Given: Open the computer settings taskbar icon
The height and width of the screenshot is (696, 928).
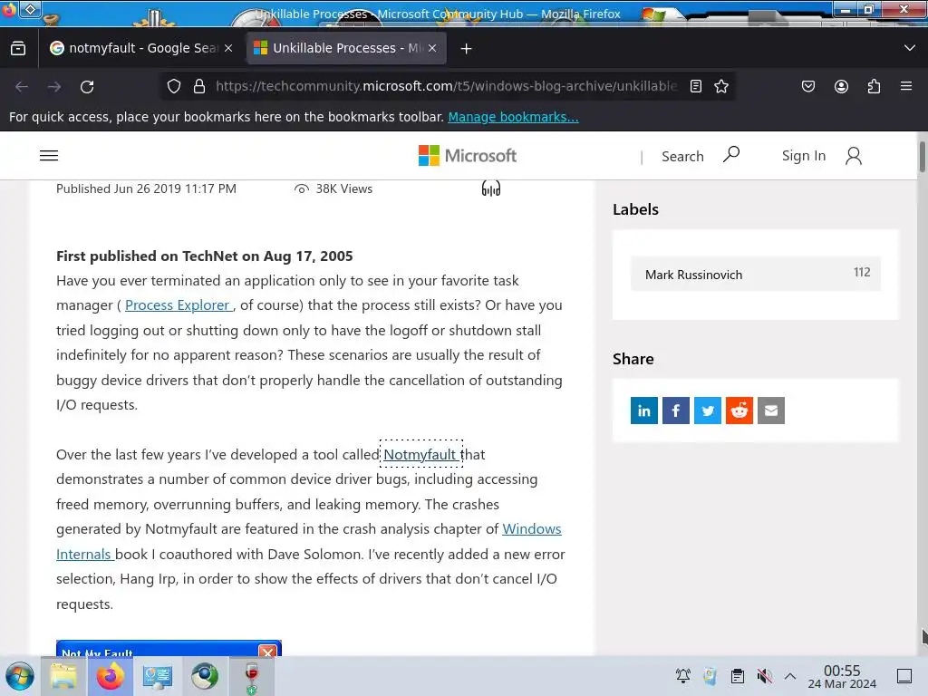Looking at the screenshot, I should 158,676.
